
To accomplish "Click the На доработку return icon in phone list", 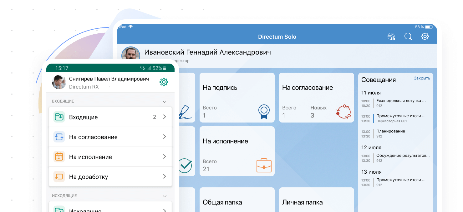I will [59, 177].
